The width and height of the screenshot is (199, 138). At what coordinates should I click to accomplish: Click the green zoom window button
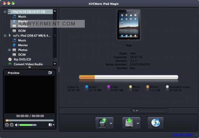click(13, 3)
